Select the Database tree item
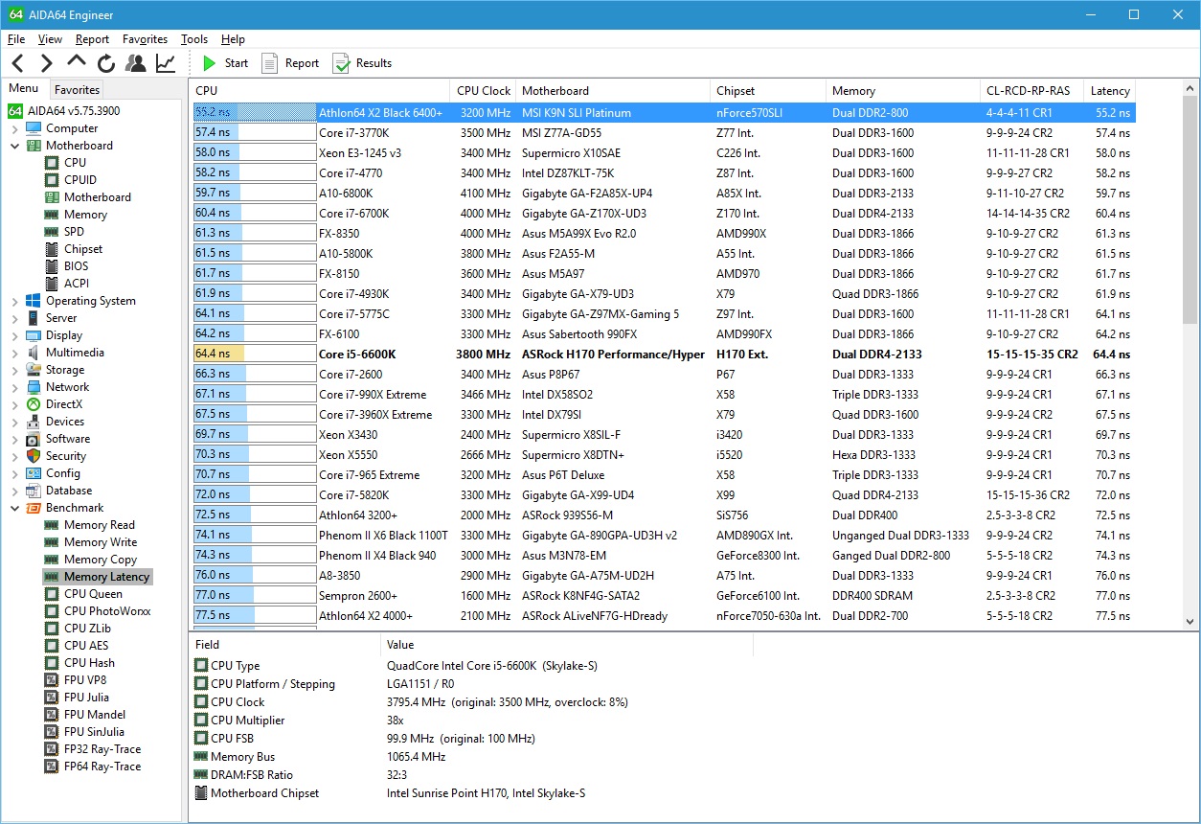1201x824 pixels. pos(69,491)
